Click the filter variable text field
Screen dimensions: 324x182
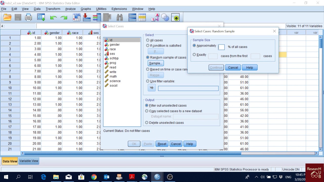(x=188, y=88)
